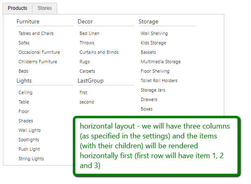Click Curtains and Blinds item
Screen dimensions: 251x184
click(x=99, y=52)
